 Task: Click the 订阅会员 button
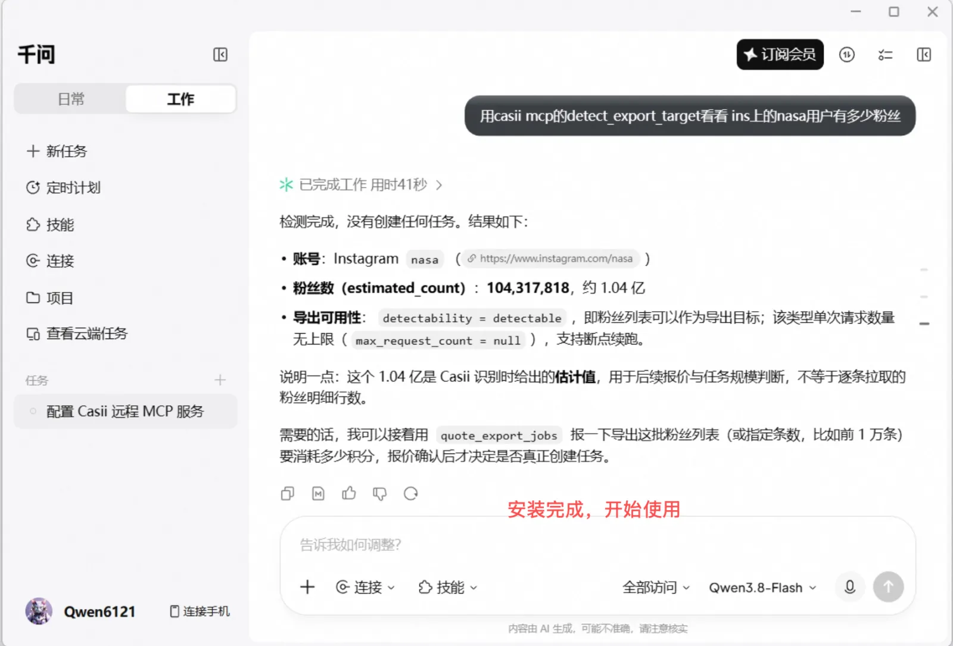pos(780,55)
